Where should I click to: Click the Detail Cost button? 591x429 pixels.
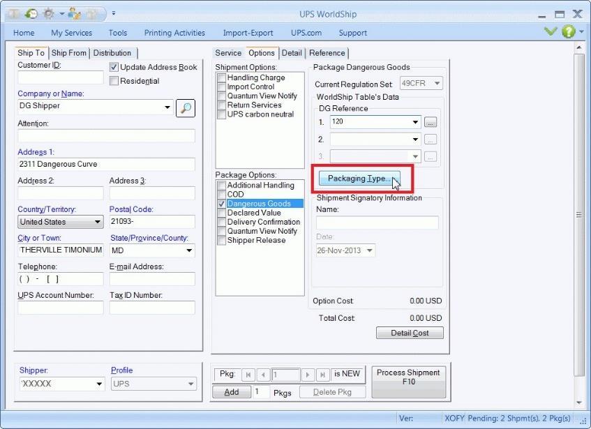click(410, 333)
